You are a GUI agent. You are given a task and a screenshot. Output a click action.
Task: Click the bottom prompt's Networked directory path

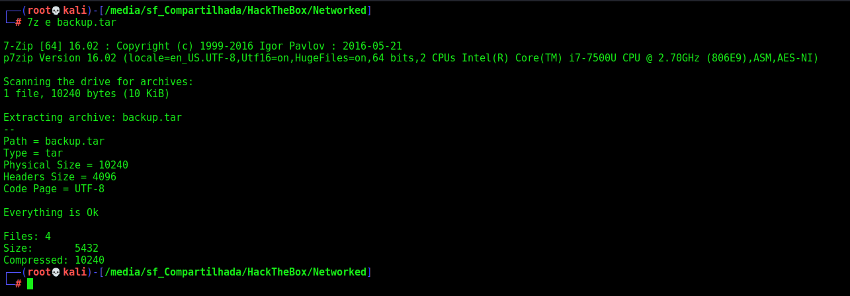235,272
